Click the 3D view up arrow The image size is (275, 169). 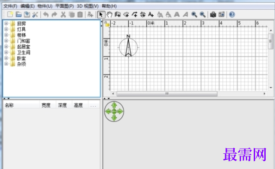[x=114, y=105]
